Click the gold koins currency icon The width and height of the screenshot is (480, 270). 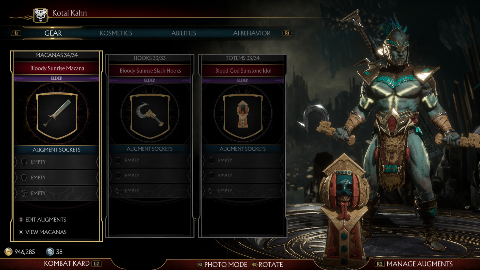click(x=8, y=251)
